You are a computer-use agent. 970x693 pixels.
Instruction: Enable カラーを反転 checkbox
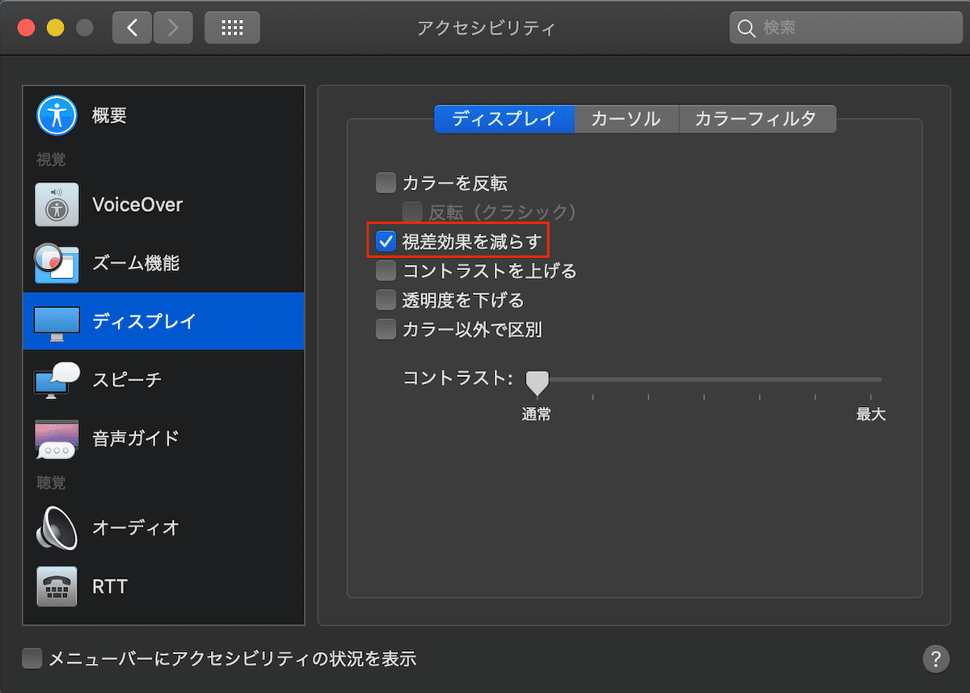386,183
